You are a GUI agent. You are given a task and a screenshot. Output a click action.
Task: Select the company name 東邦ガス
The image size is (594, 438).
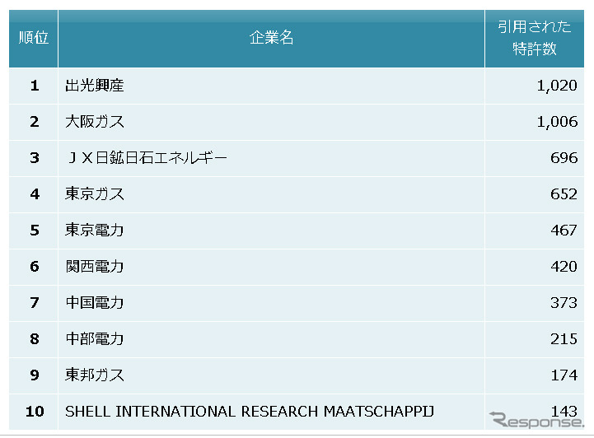pyautogui.click(x=94, y=375)
